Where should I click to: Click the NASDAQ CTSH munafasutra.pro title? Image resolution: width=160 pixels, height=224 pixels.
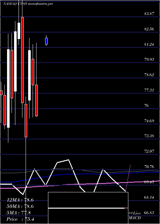[28, 4]
